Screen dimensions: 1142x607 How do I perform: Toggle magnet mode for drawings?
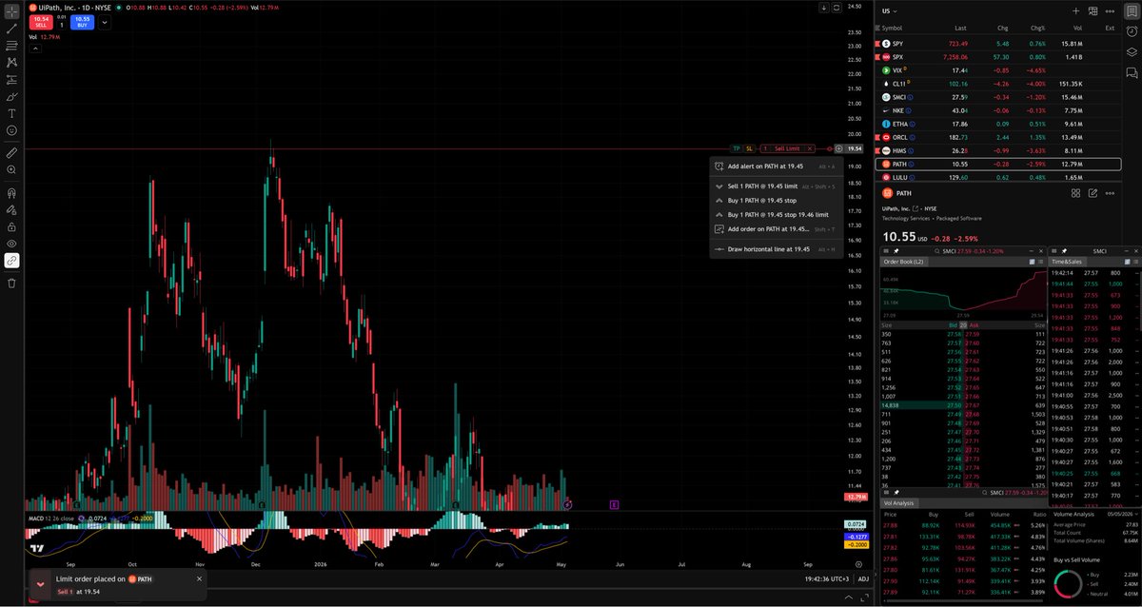tap(11, 192)
